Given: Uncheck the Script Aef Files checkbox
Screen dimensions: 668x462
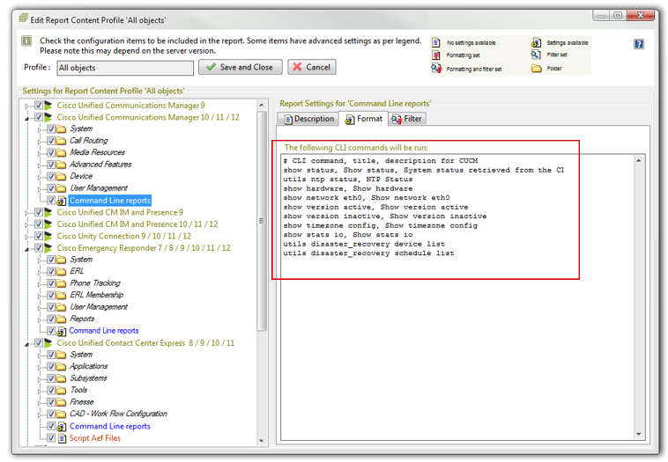Looking at the screenshot, I should (x=51, y=437).
